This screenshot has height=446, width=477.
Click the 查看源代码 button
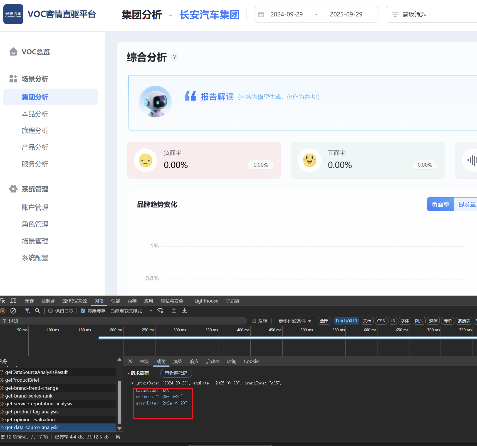(176, 373)
